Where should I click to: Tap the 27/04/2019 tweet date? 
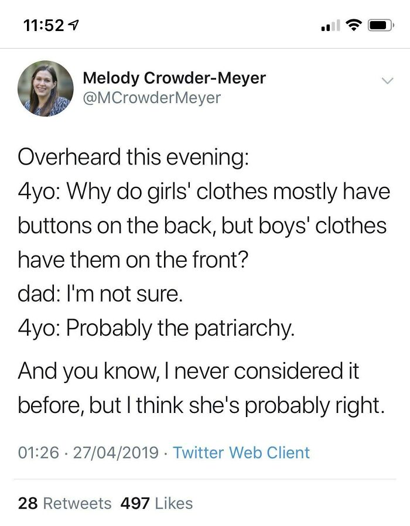point(116,453)
